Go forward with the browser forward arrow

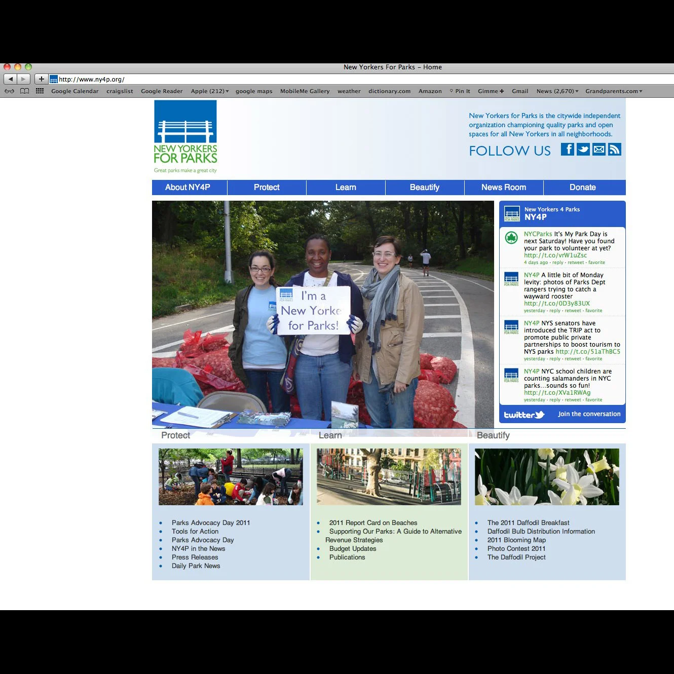(23, 79)
